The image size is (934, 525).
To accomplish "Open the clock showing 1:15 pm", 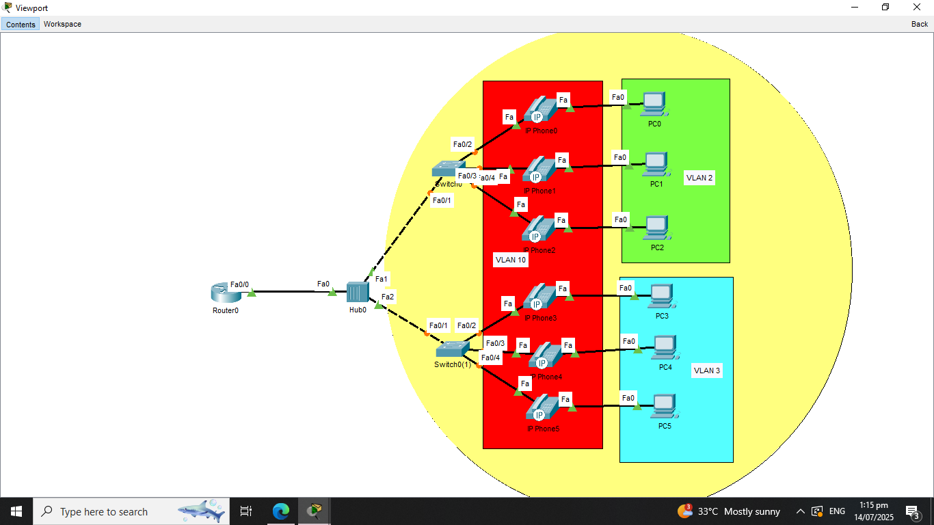I will pos(873,511).
